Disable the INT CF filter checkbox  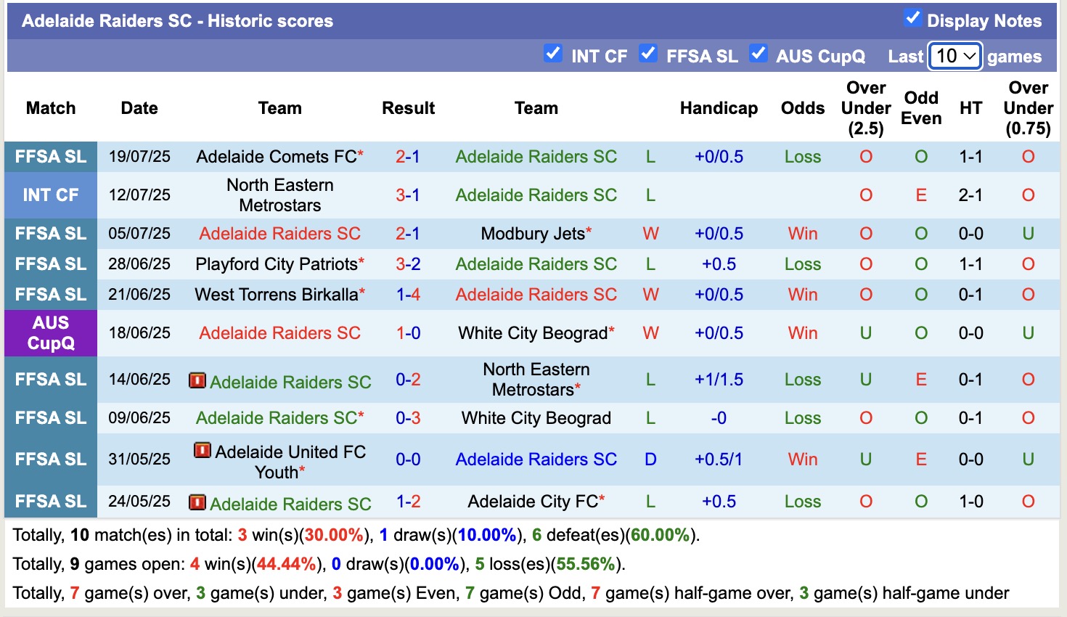click(x=553, y=53)
